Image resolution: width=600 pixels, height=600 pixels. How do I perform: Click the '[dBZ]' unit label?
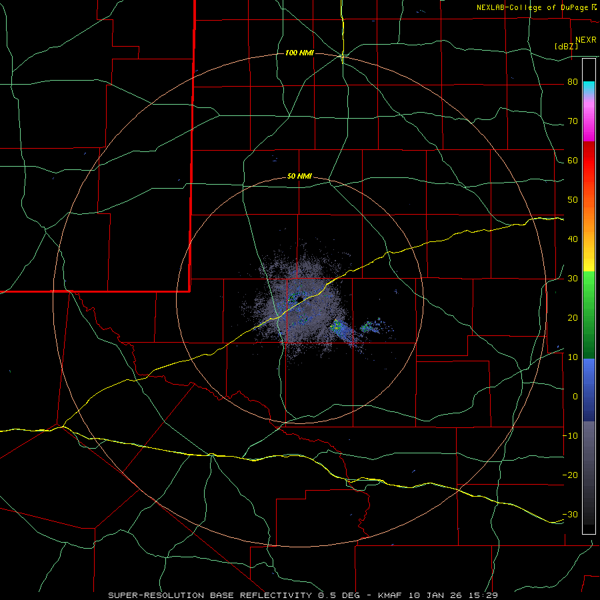(566, 47)
